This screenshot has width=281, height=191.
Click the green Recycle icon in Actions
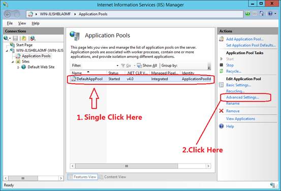click(222, 71)
